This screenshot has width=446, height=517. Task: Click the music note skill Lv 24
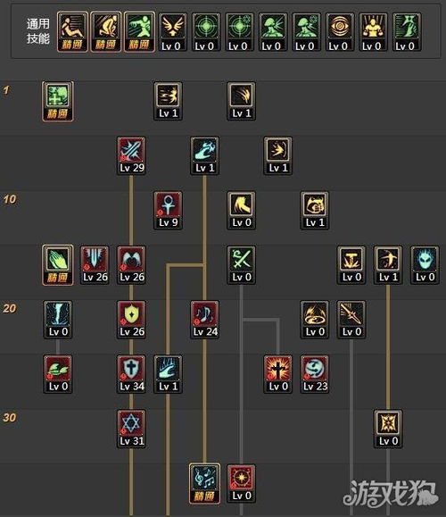click(x=204, y=320)
